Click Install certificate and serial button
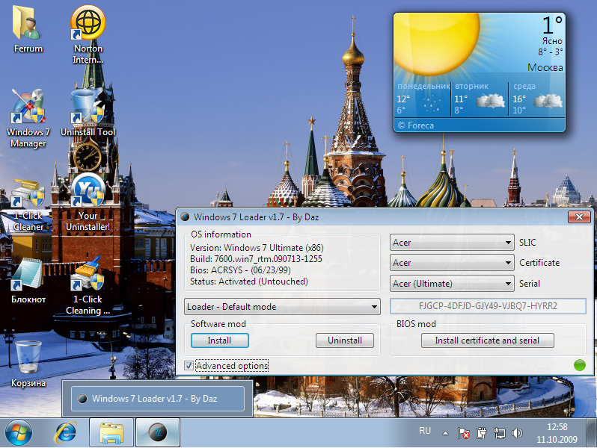Screen dimensions: 597x448 487,340
